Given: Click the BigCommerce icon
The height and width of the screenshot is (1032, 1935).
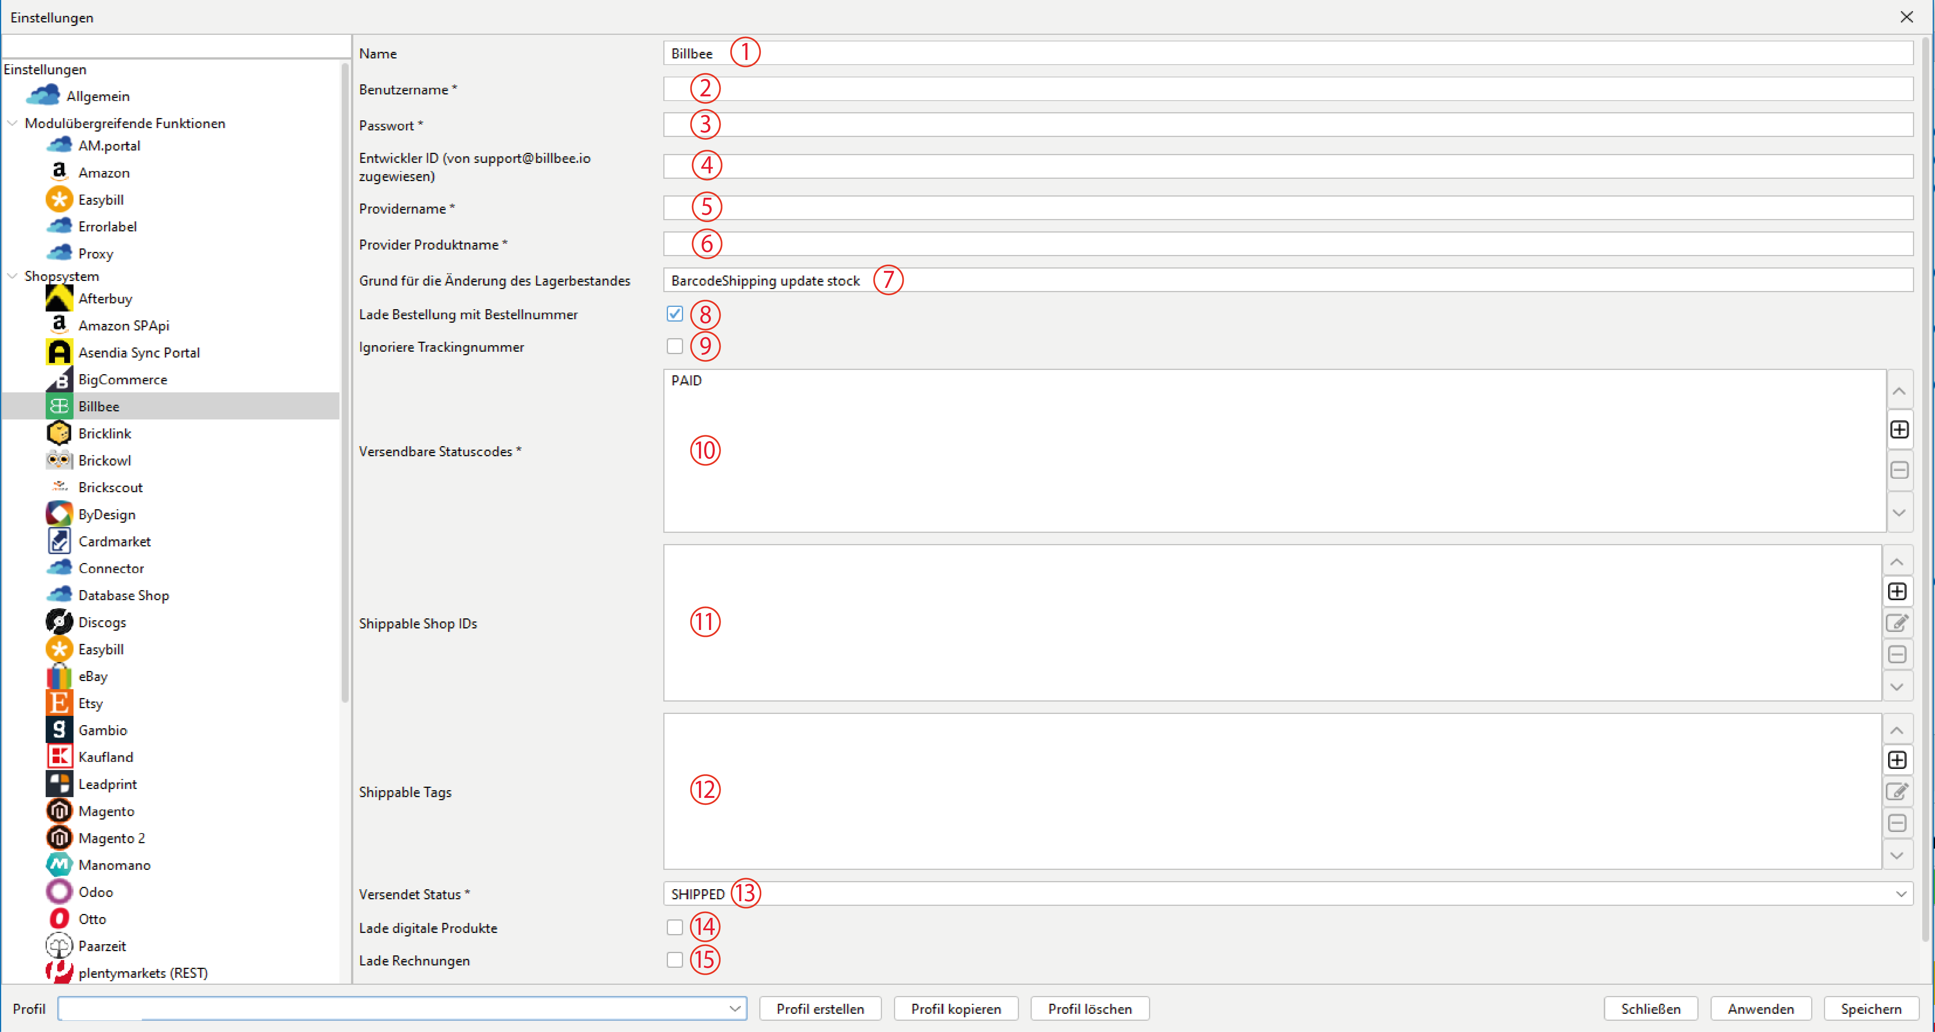Looking at the screenshot, I should (58, 379).
